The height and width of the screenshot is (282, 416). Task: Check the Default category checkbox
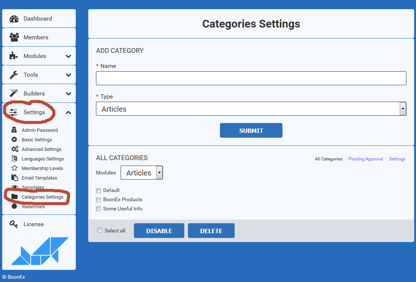[x=98, y=191]
